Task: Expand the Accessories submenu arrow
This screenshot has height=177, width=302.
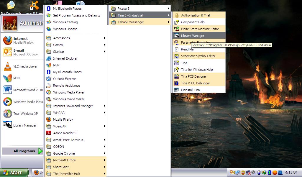Action: coord(105,38)
